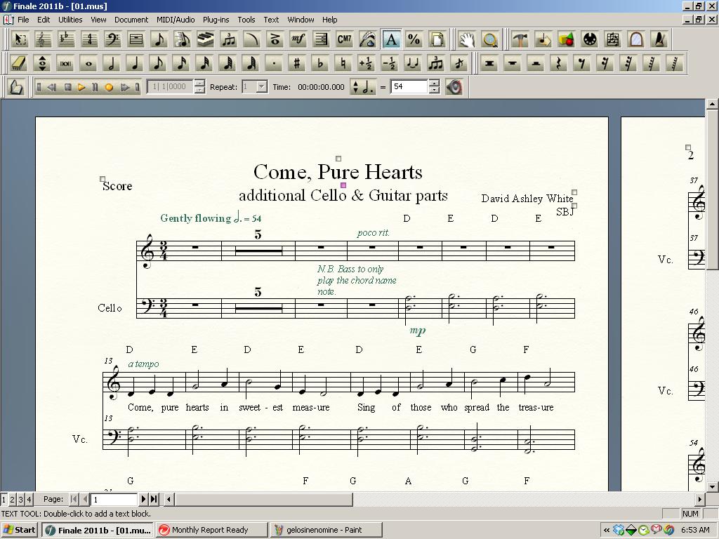Open the Measure tool
This screenshot has height=539, width=719.
tap(136, 39)
